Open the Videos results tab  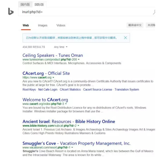[61, 26]
